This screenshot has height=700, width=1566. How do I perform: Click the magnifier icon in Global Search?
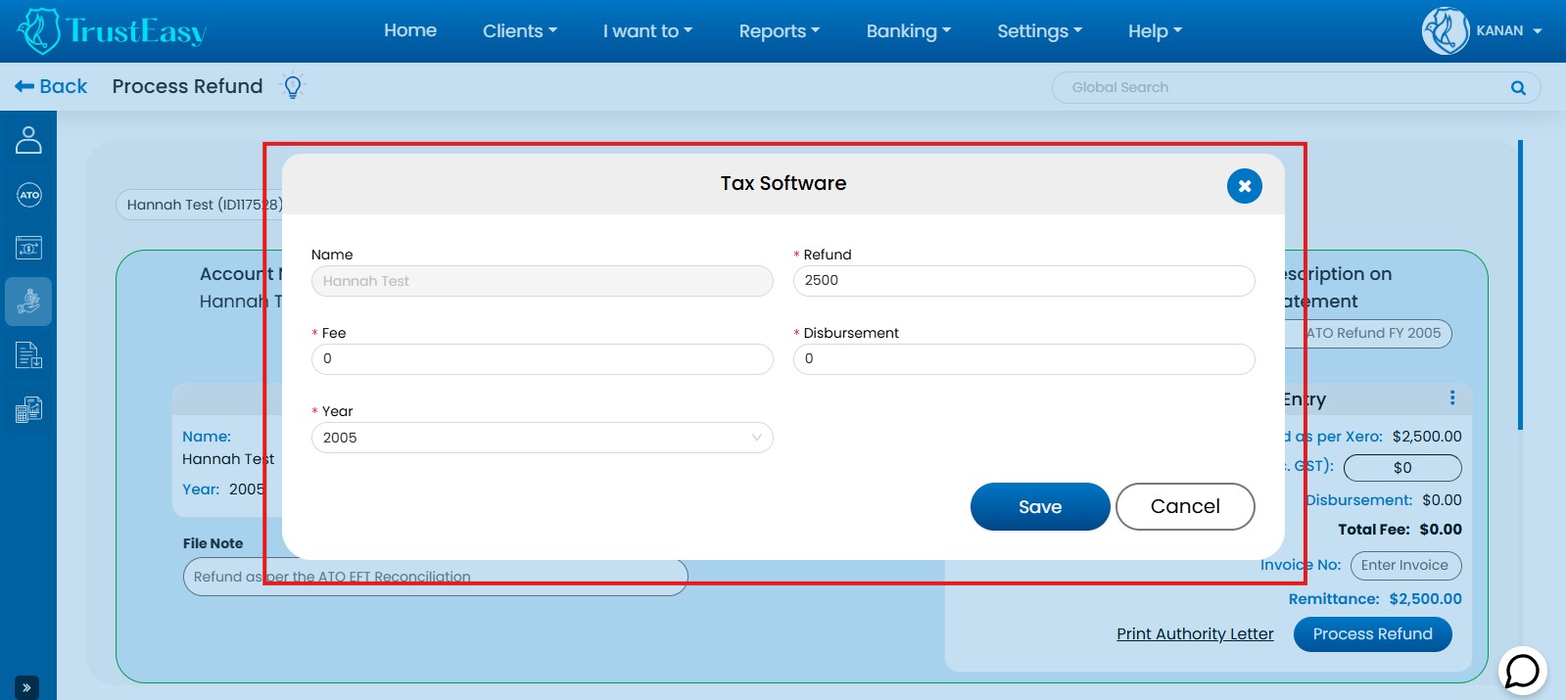(x=1518, y=87)
